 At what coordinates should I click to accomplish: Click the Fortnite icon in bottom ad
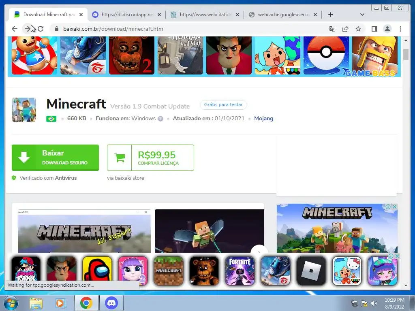[x=240, y=271]
